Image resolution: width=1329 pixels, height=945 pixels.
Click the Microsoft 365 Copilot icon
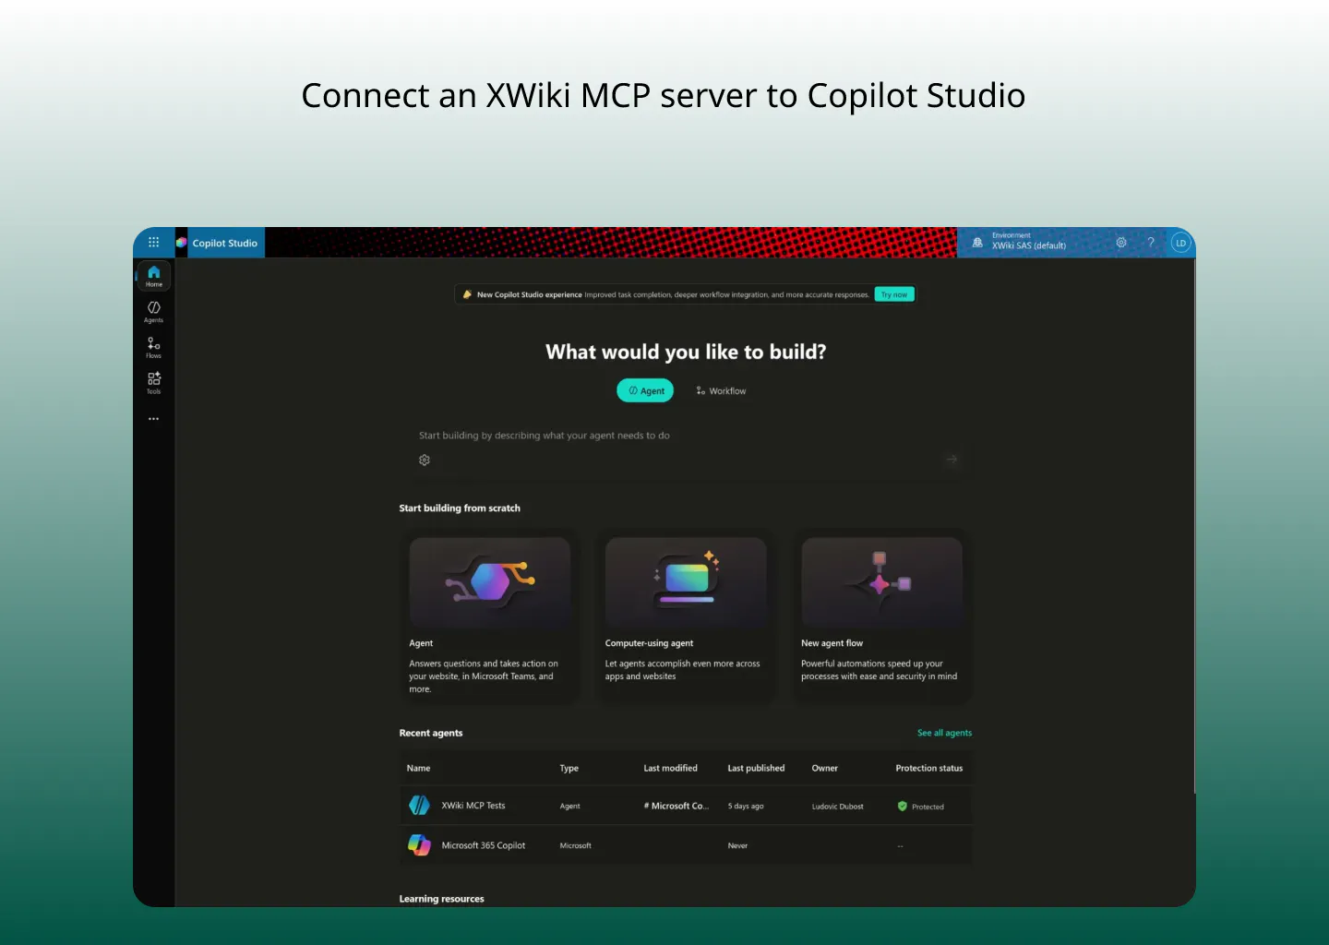pyautogui.click(x=419, y=845)
